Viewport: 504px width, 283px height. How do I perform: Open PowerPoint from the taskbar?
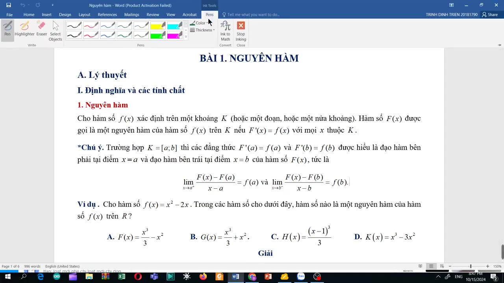tap(268, 277)
